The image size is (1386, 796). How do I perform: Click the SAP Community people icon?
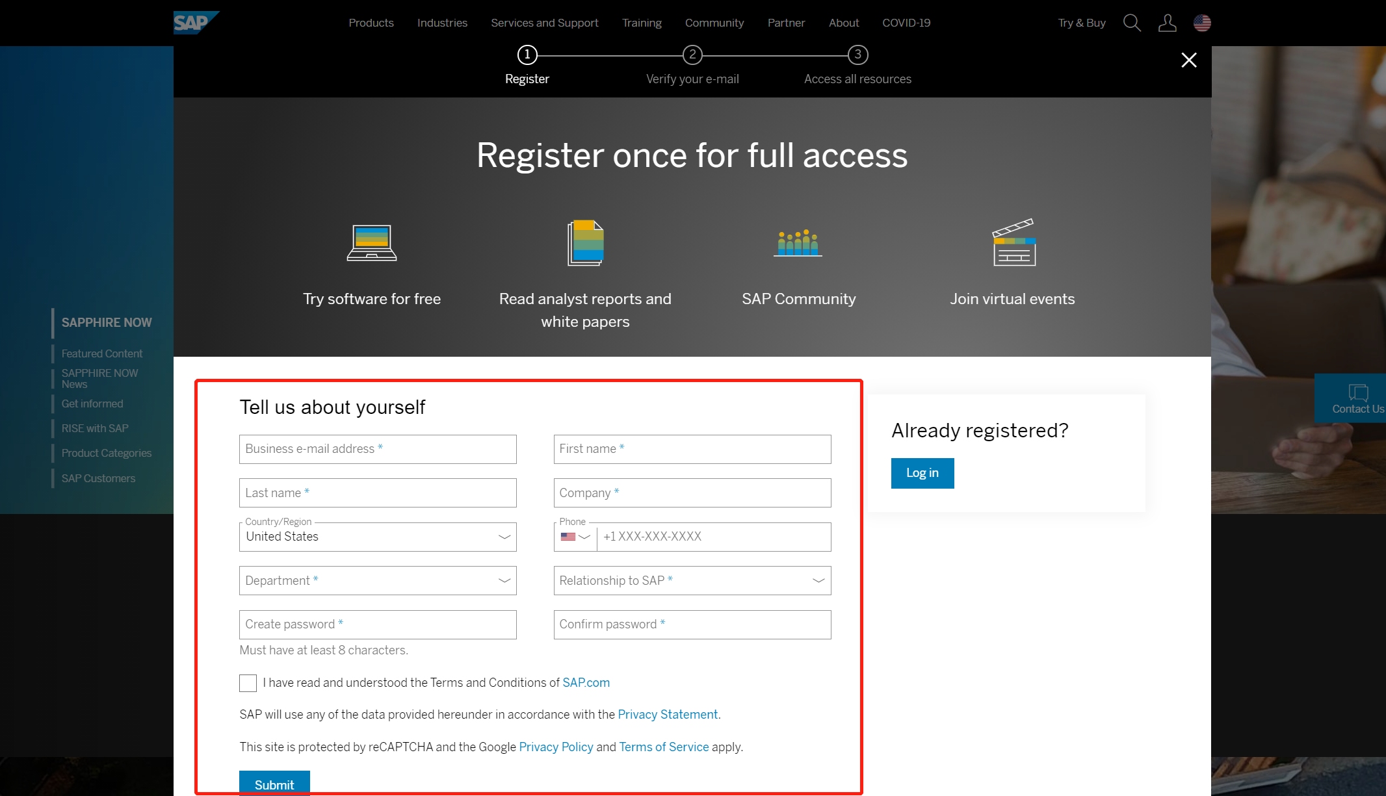click(798, 243)
